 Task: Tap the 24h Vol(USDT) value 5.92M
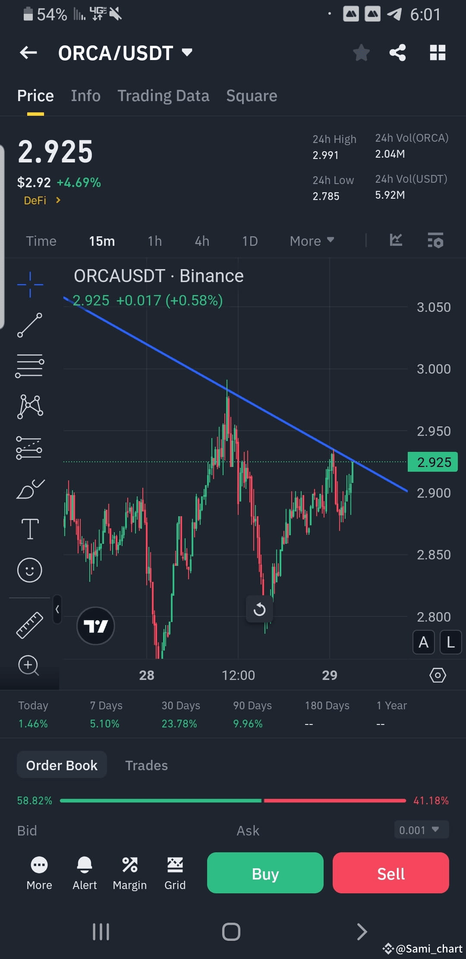[x=390, y=195]
